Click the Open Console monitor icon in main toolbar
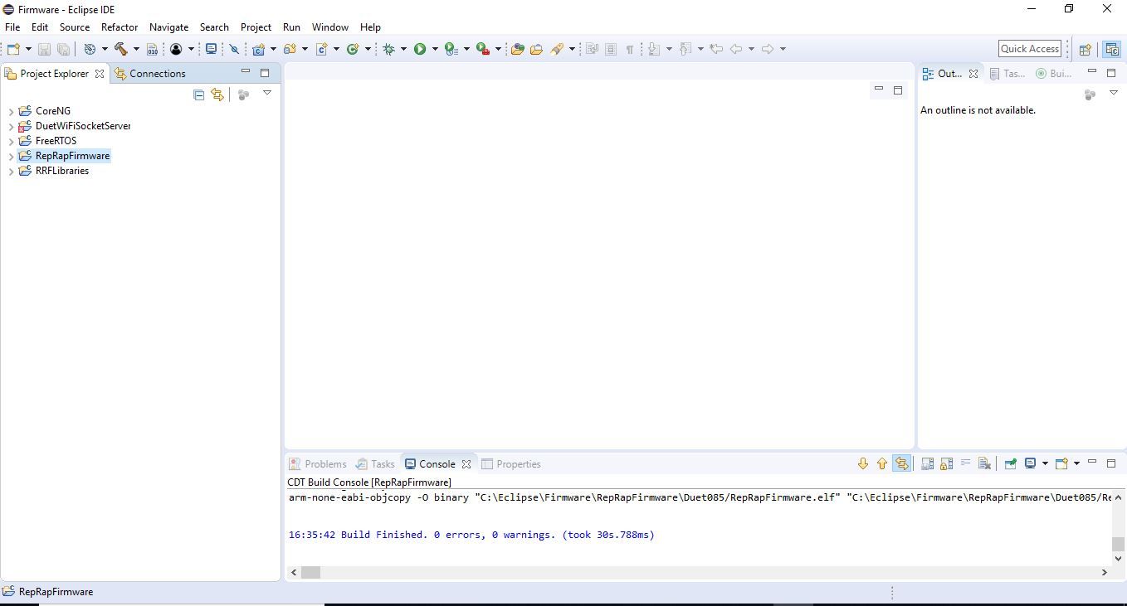Viewport: 1127px width, 606px height. pyautogui.click(x=211, y=49)
